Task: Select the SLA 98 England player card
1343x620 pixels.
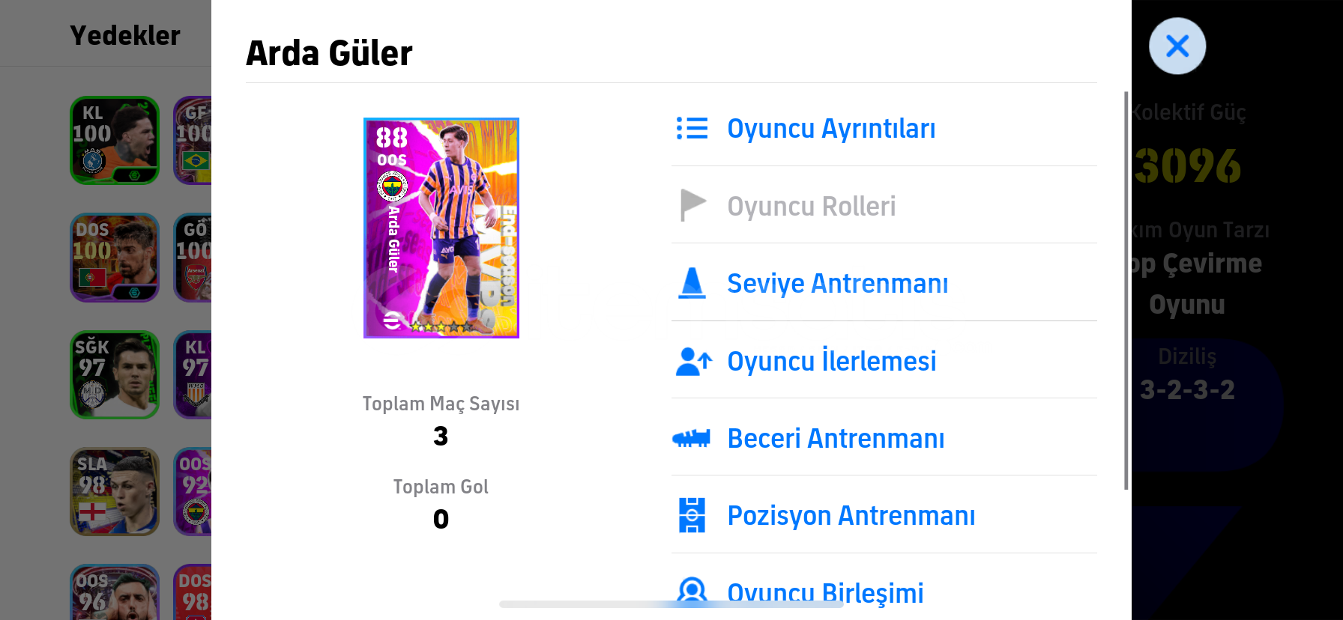Action: tap(115, 492)
